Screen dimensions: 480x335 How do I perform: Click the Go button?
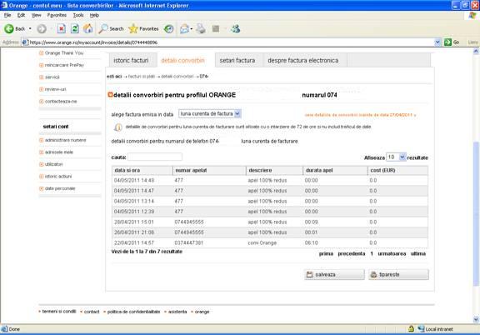point(452,42)
